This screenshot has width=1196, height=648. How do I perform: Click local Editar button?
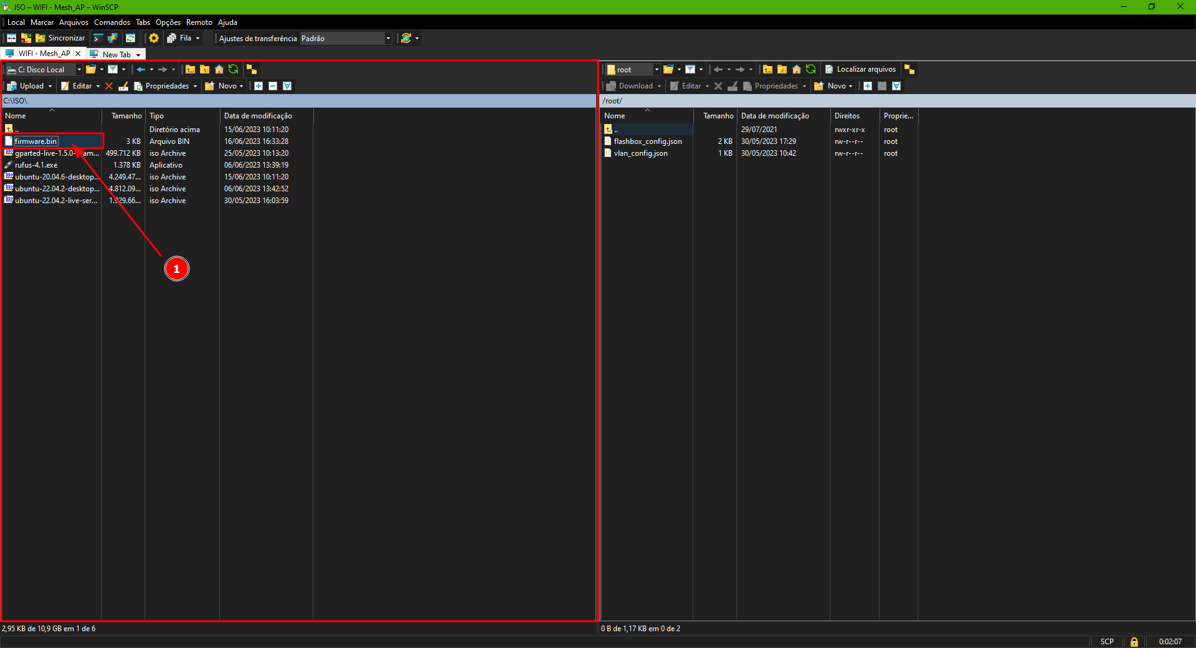coord(76,86)
